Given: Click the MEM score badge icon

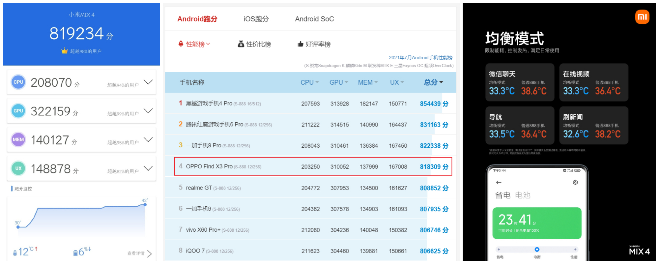Looking at the screenshot, I should pyautogui.click(x=18, y=139).
